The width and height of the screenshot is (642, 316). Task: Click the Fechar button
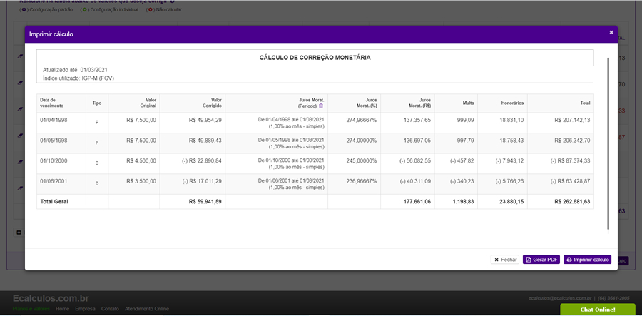pos(505,260)
